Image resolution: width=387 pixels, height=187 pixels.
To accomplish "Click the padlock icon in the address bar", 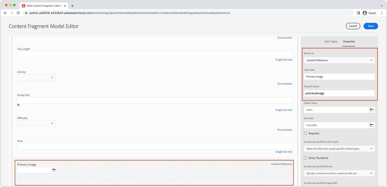I will pos(26,13).
